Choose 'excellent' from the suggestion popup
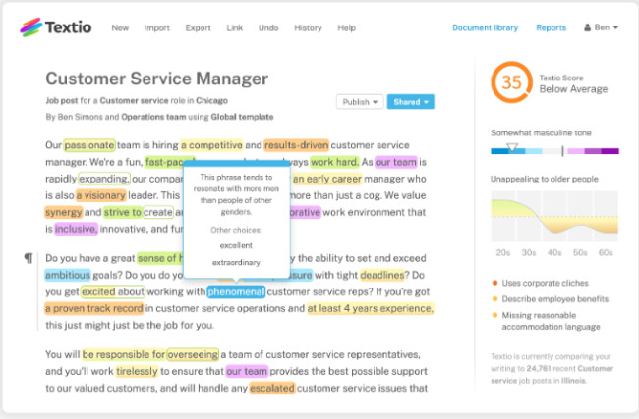639x419 pixels. click(236, 244)
